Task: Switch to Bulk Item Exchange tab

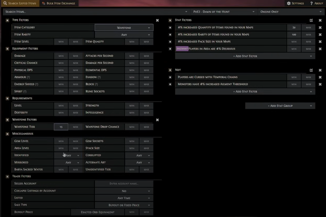Action: 59,3
